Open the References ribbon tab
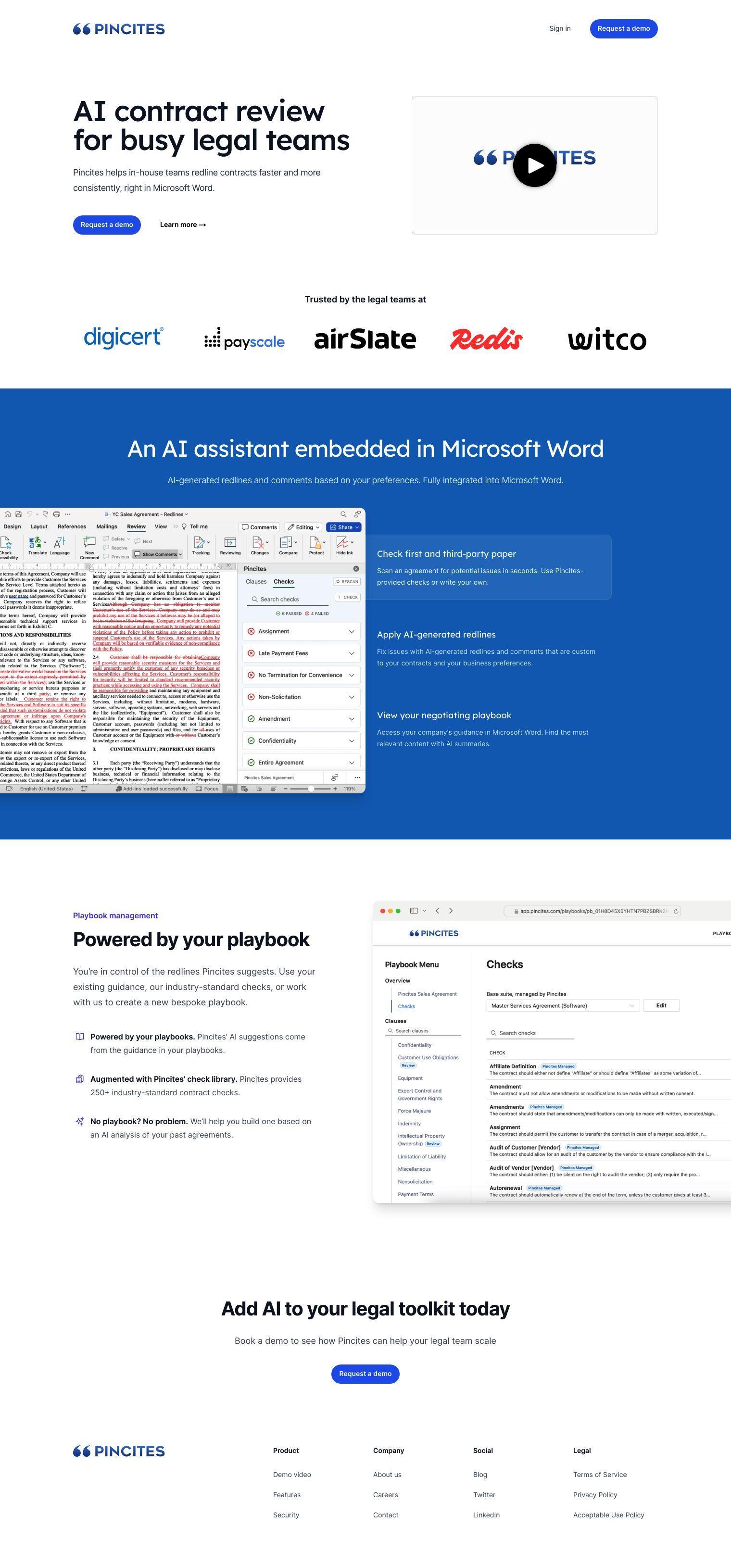731x1552 pixels. point(72,526)
